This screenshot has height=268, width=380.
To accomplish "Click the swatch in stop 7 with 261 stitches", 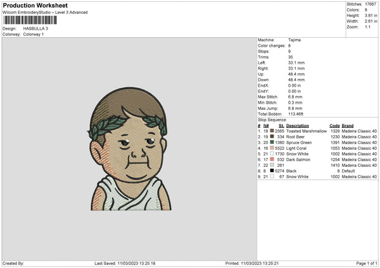I will pos(272,165).
